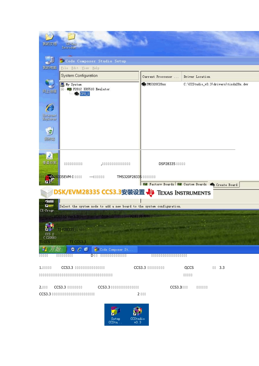Click the Setup CCStu... shortcut icon

click(x=115, y=315)
